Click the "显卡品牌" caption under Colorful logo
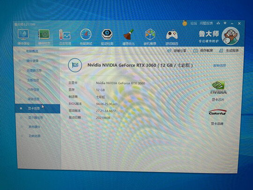Image resolution: width=253 pixels, height=190 pixels. point(217,124)
